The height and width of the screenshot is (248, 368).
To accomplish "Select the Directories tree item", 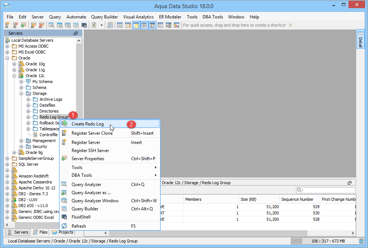I will [49, 111].
